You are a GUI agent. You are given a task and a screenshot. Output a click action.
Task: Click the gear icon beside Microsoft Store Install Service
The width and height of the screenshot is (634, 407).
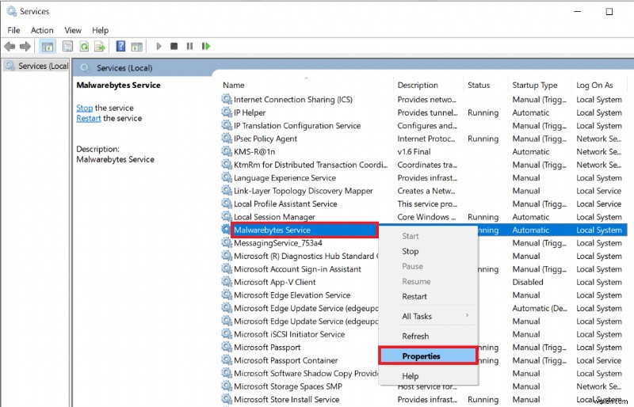227,399
